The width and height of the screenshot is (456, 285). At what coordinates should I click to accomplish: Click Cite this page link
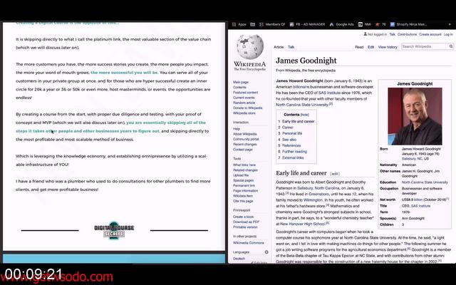243,201
